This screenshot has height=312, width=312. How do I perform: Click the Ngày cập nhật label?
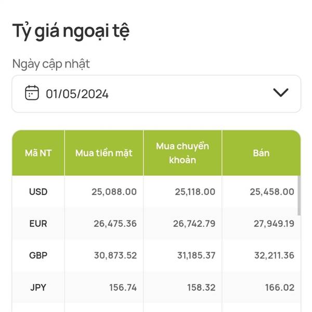click(x=51, y=64)
